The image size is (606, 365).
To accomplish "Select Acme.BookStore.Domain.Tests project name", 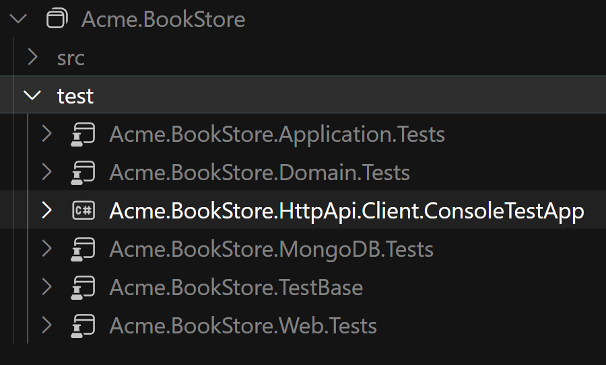I will pos(260,173).
